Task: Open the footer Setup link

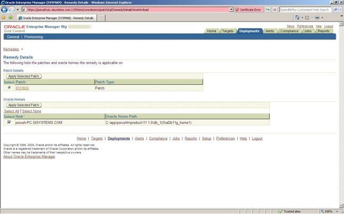Action: pos(206,139)
